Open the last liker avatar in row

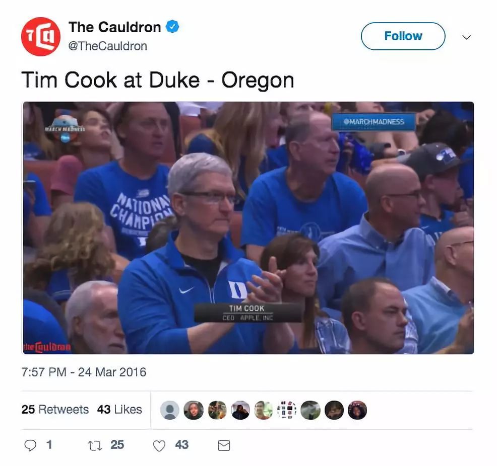pos(357,410)
